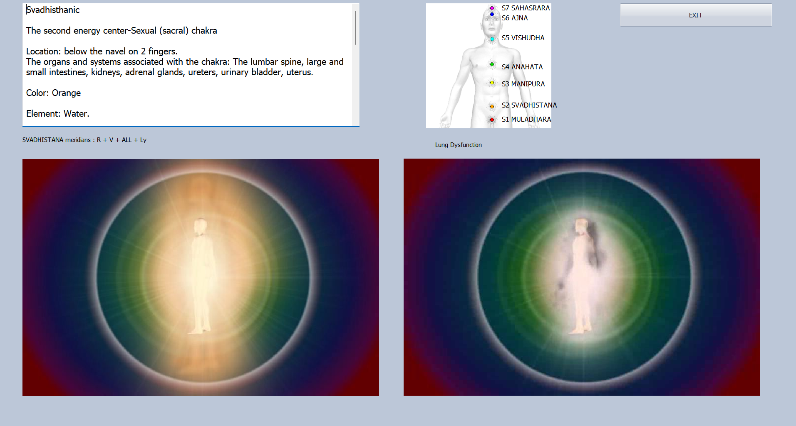
Task: Select the green S4 Anahata chakra dot
Action: click(x=492, y=64)
